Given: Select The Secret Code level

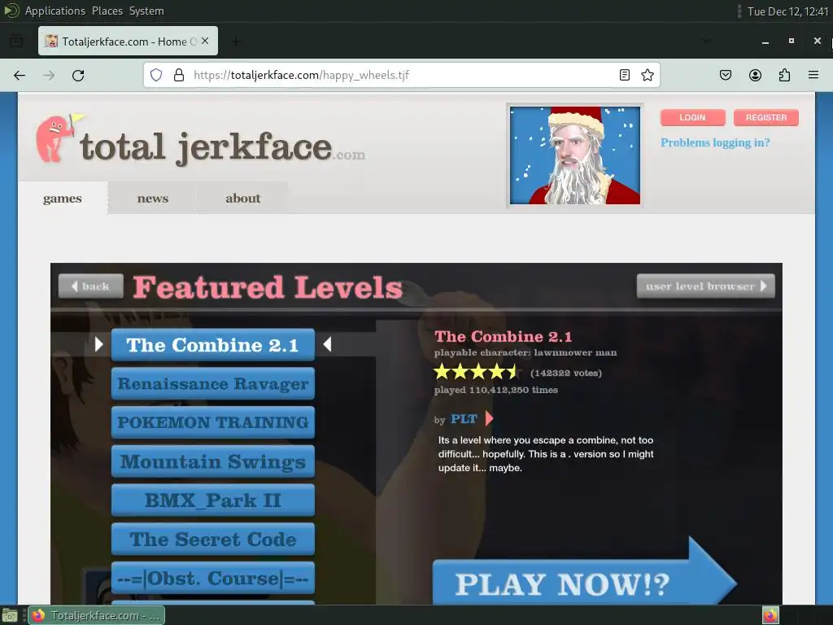Looking at the screenshot, I should point(213,539).
